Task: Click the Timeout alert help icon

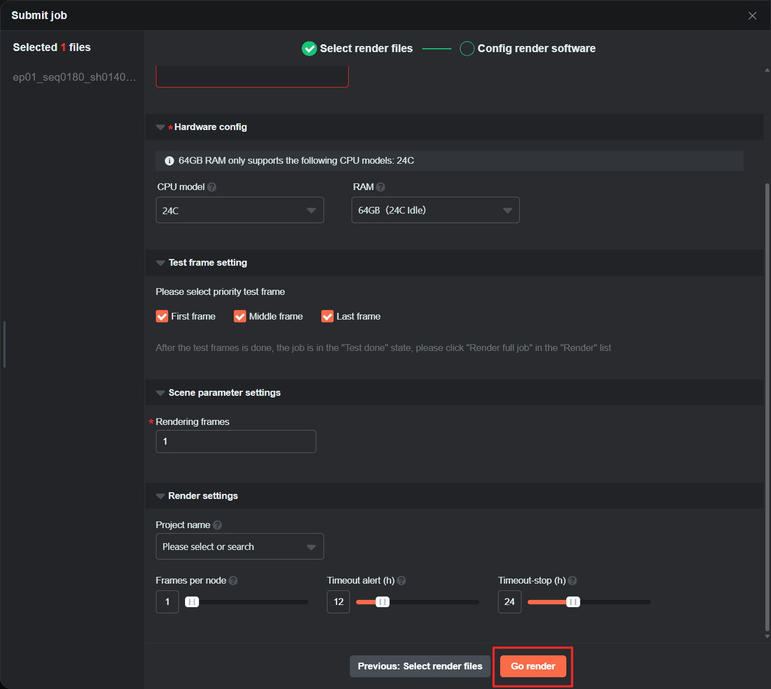Action: pos(401,581)
